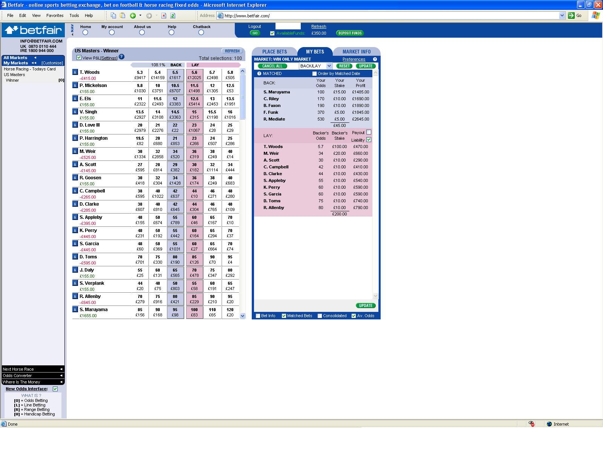This screenshot has width=603, height=452.
Task: Click the DEPOSIT FUNDS button
Action: 350,33
